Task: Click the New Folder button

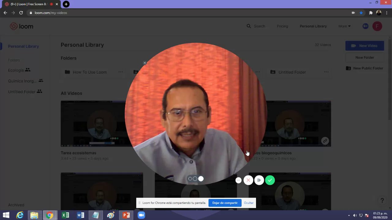Action: coord(365,57)
